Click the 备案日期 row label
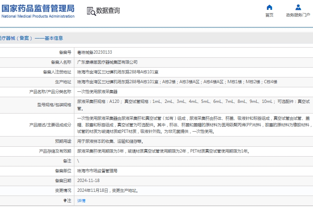313x207 pixels. point(63,181)
